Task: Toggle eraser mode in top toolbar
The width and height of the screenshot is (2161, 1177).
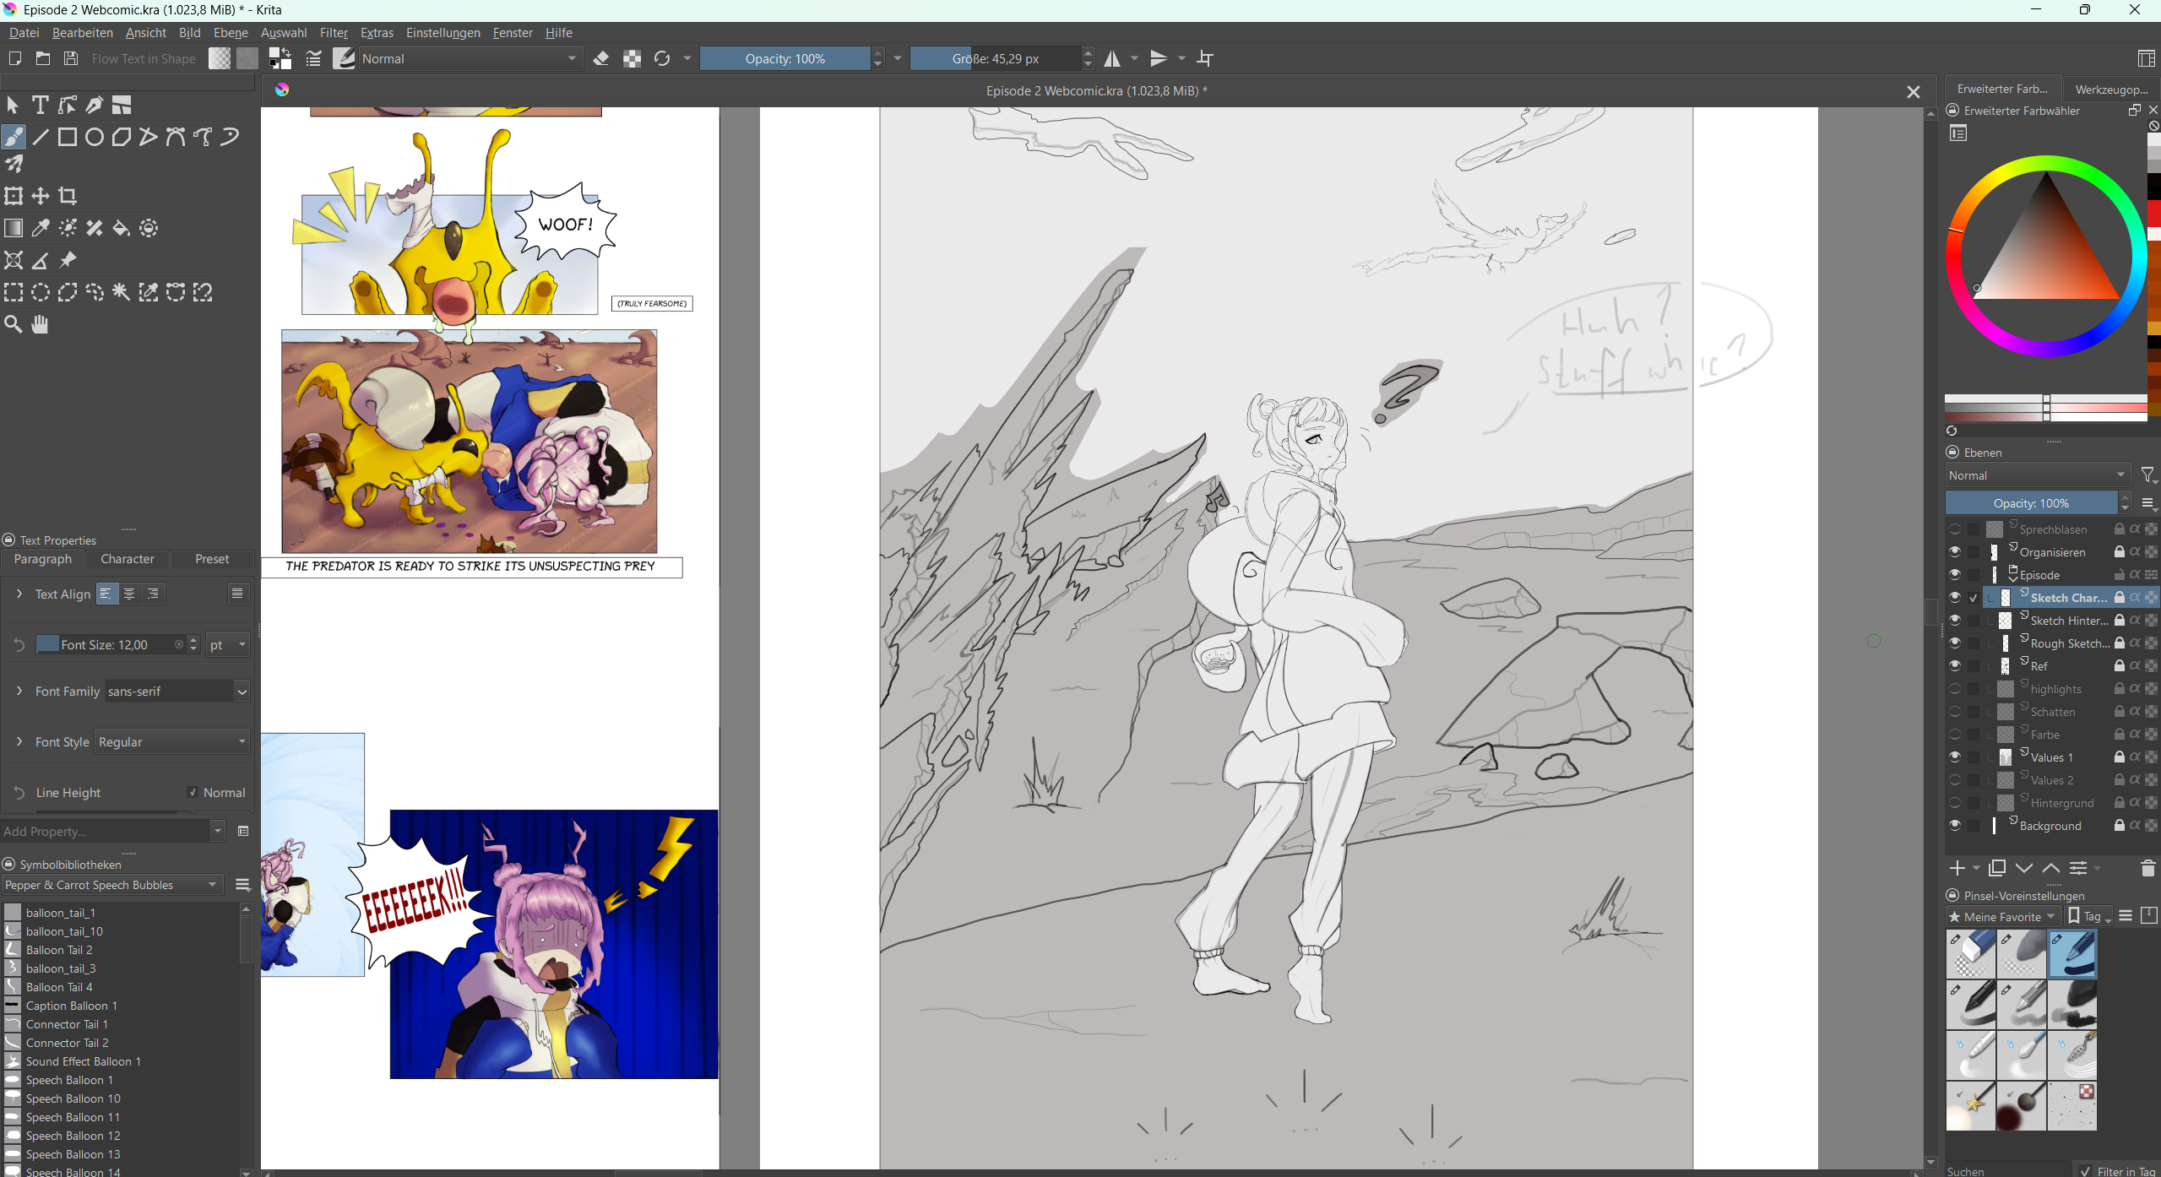Action: coord(601,58)
